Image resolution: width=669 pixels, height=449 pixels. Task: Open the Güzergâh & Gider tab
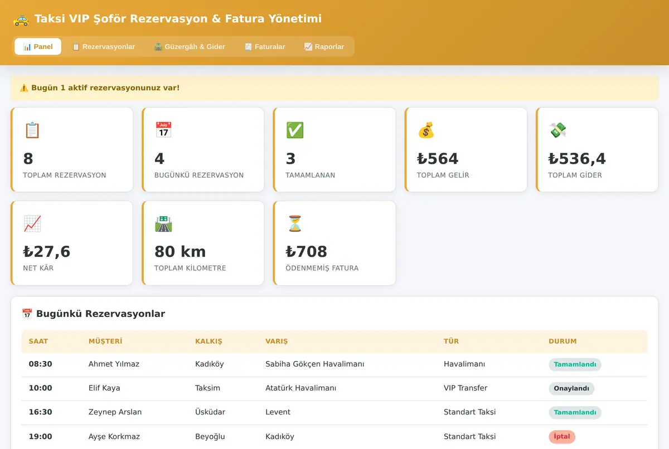pyautogui.click(x=190, y=47)
